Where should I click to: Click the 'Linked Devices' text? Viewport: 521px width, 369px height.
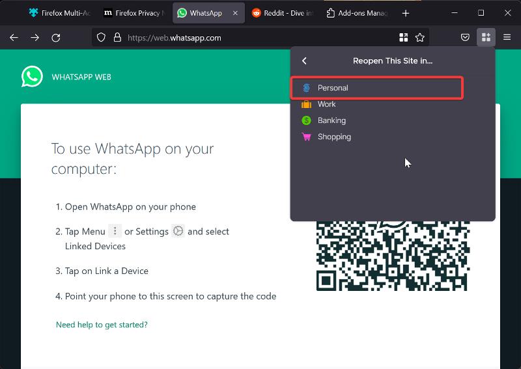(95, 246)
